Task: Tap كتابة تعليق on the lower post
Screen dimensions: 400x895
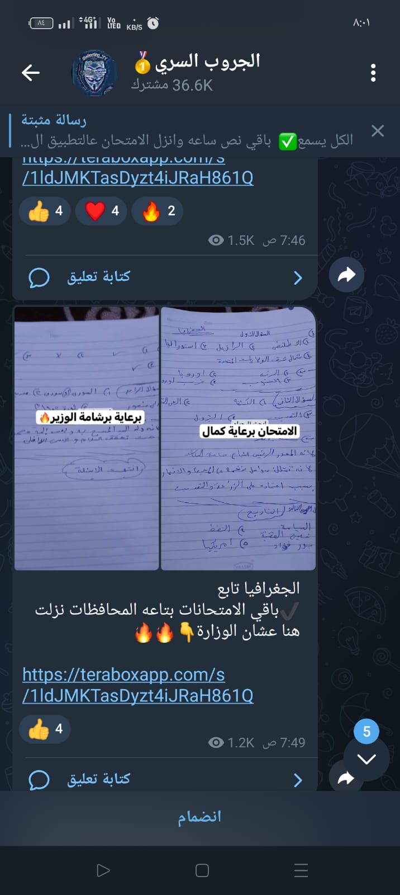Action: click(x=99, y=779)
